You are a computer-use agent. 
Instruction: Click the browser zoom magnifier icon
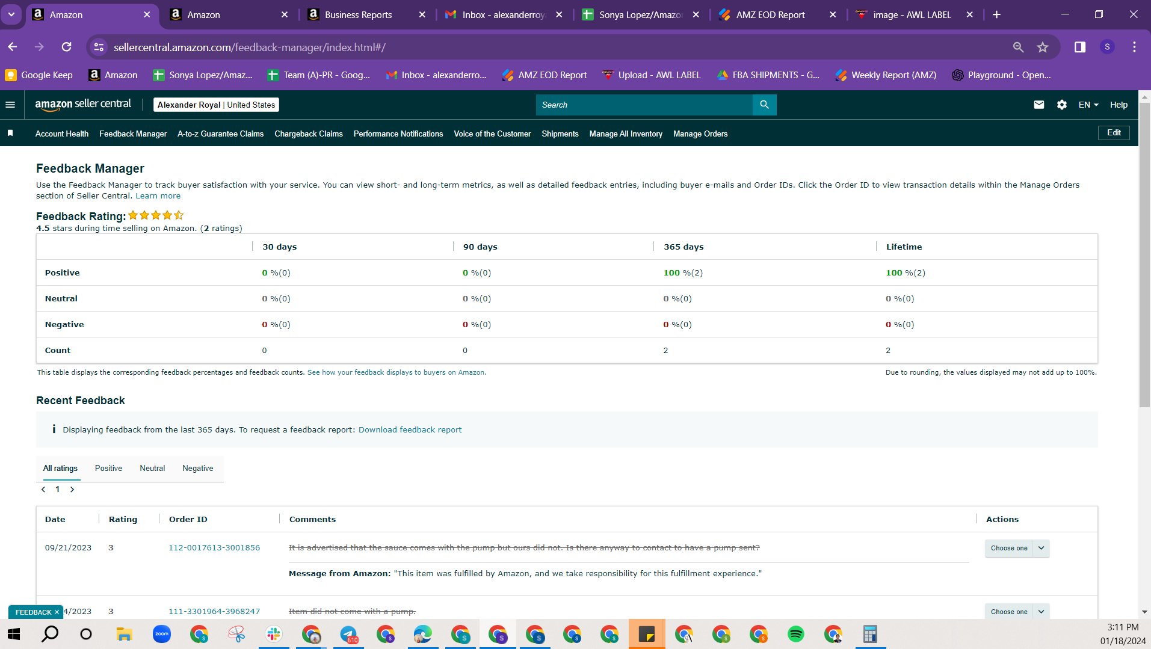coord(1018,47)
